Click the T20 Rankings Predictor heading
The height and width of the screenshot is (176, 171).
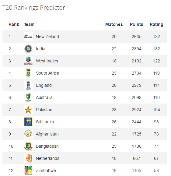click(x=33, y=8)
